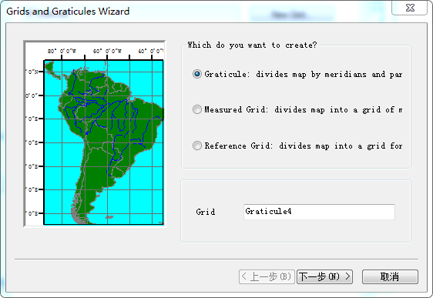Close the Grids and Graticules Wizard window
Viewport: 433px width, 298px height.
410,8
